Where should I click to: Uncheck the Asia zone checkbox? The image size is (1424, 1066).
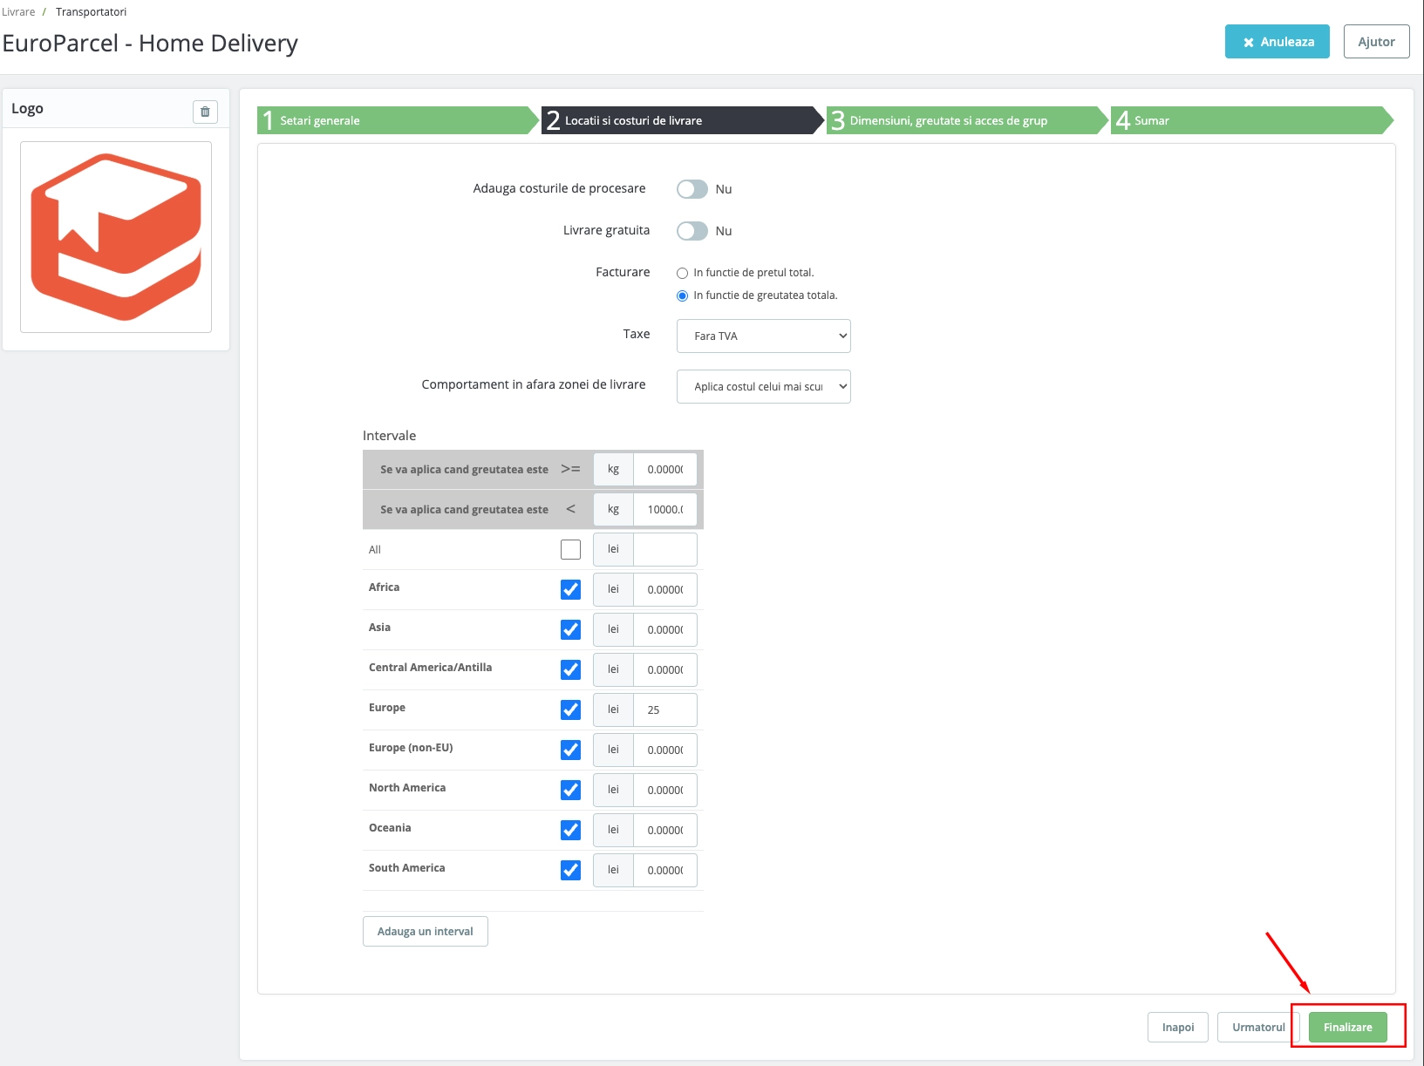pyautogui.click(x=570, y=629)
